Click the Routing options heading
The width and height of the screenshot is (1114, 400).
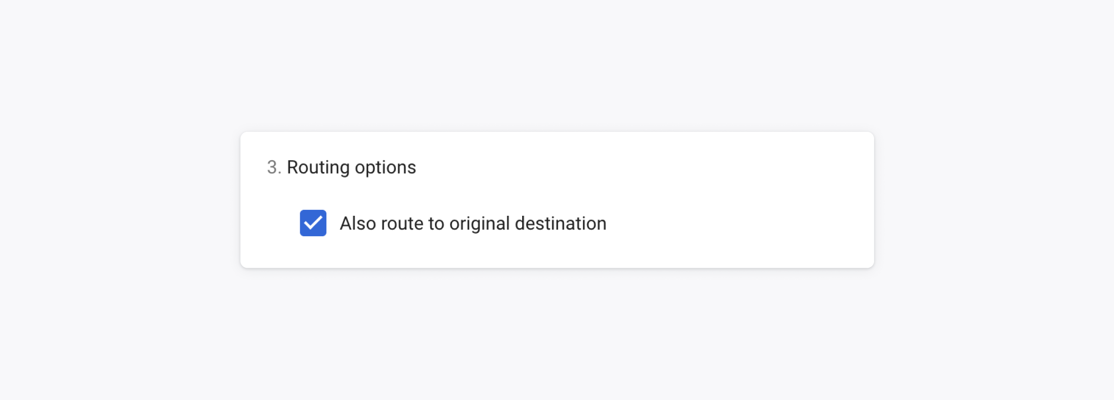[x=351, y=168]
